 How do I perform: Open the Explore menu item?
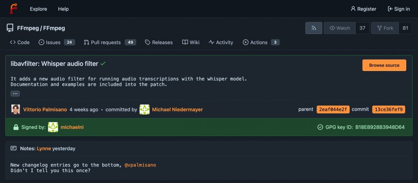click(38, 9)
